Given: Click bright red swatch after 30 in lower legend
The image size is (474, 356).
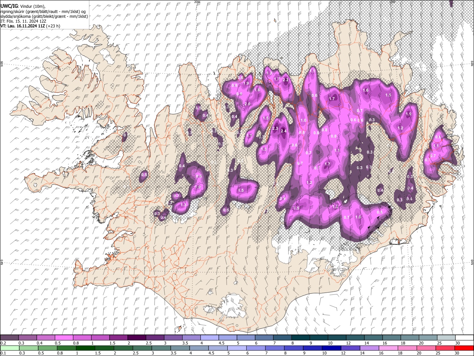Looking at the screenshot, I should pos(464,348).
